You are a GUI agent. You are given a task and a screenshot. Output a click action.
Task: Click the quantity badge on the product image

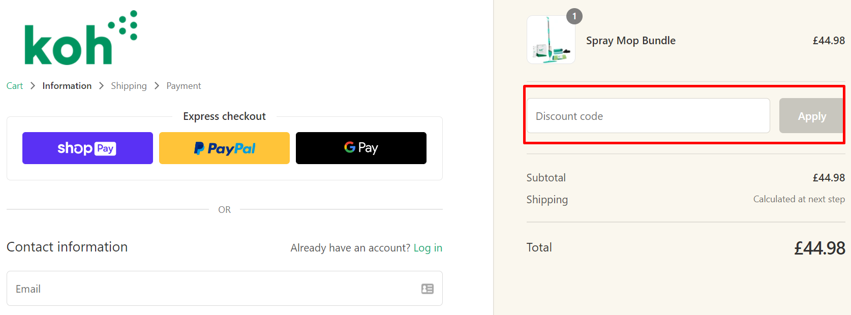574,16
